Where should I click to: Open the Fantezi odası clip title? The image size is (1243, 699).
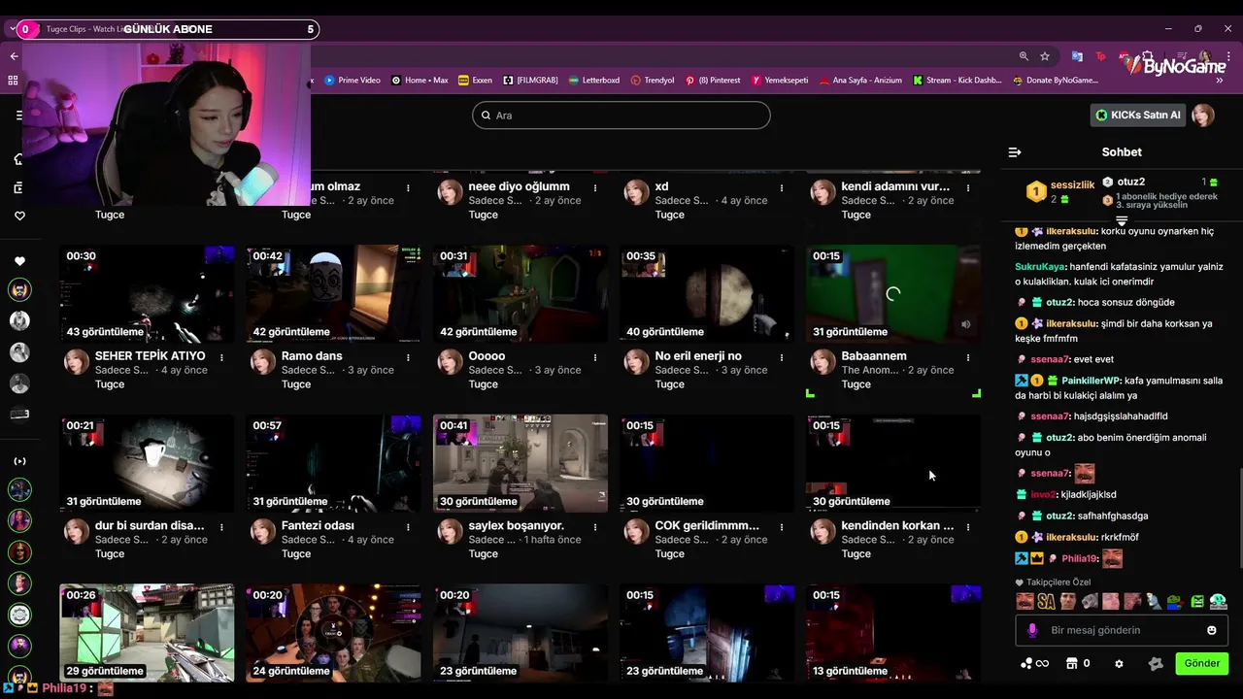click(x=318, y=525)
